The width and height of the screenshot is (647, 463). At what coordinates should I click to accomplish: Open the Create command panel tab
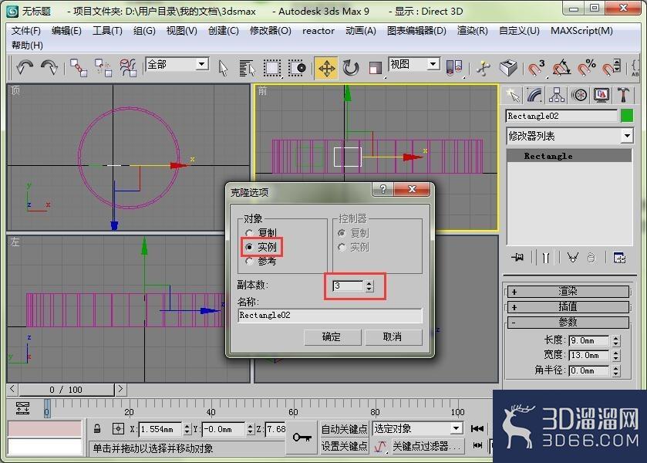(513, 96)
